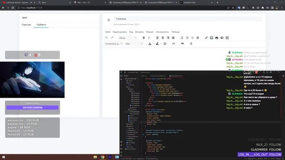Open the Инструменты menu
Viewport: 285px width, 160px height.
tap(162, 32)
